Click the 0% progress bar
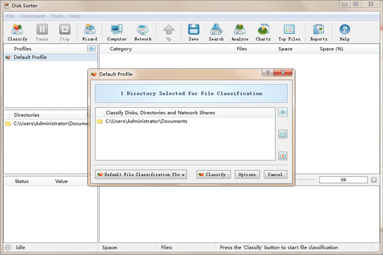The width and height of the screenshot is (383, 255). point(343,180)
